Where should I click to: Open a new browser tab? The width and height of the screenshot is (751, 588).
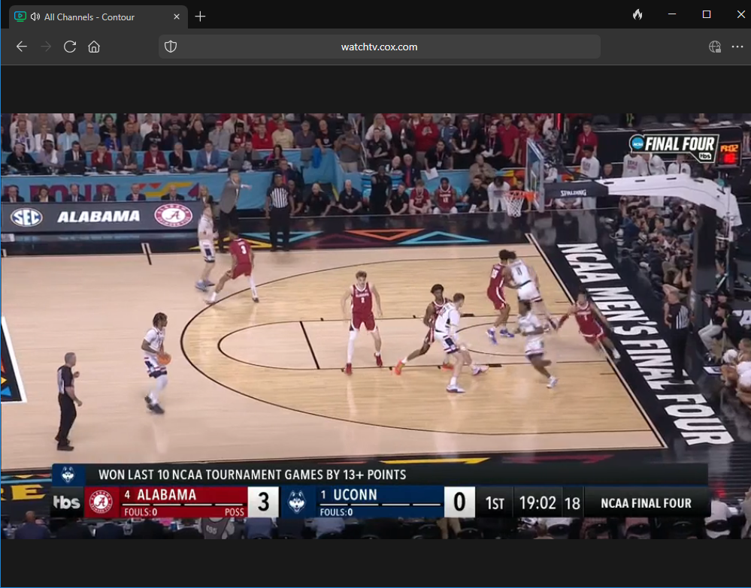point(200,17)
